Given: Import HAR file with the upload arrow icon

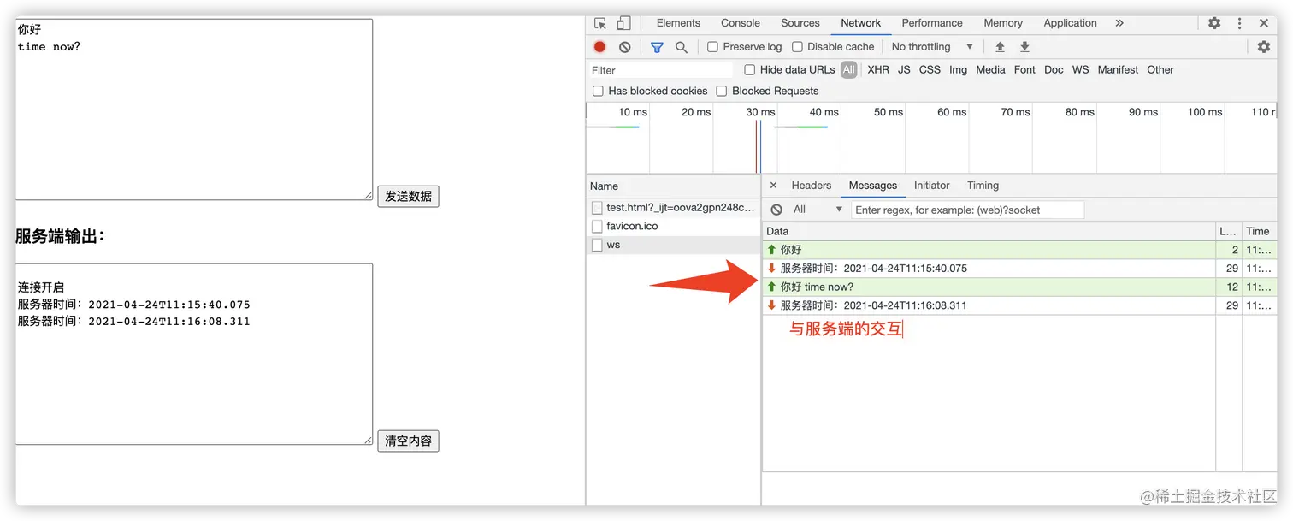Looking at the screenshot, I should coord(1000,47).
